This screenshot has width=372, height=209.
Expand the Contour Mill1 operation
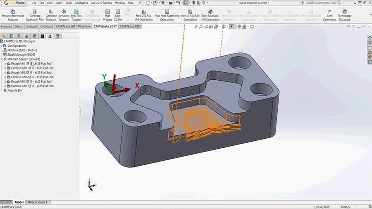(5, 68)
